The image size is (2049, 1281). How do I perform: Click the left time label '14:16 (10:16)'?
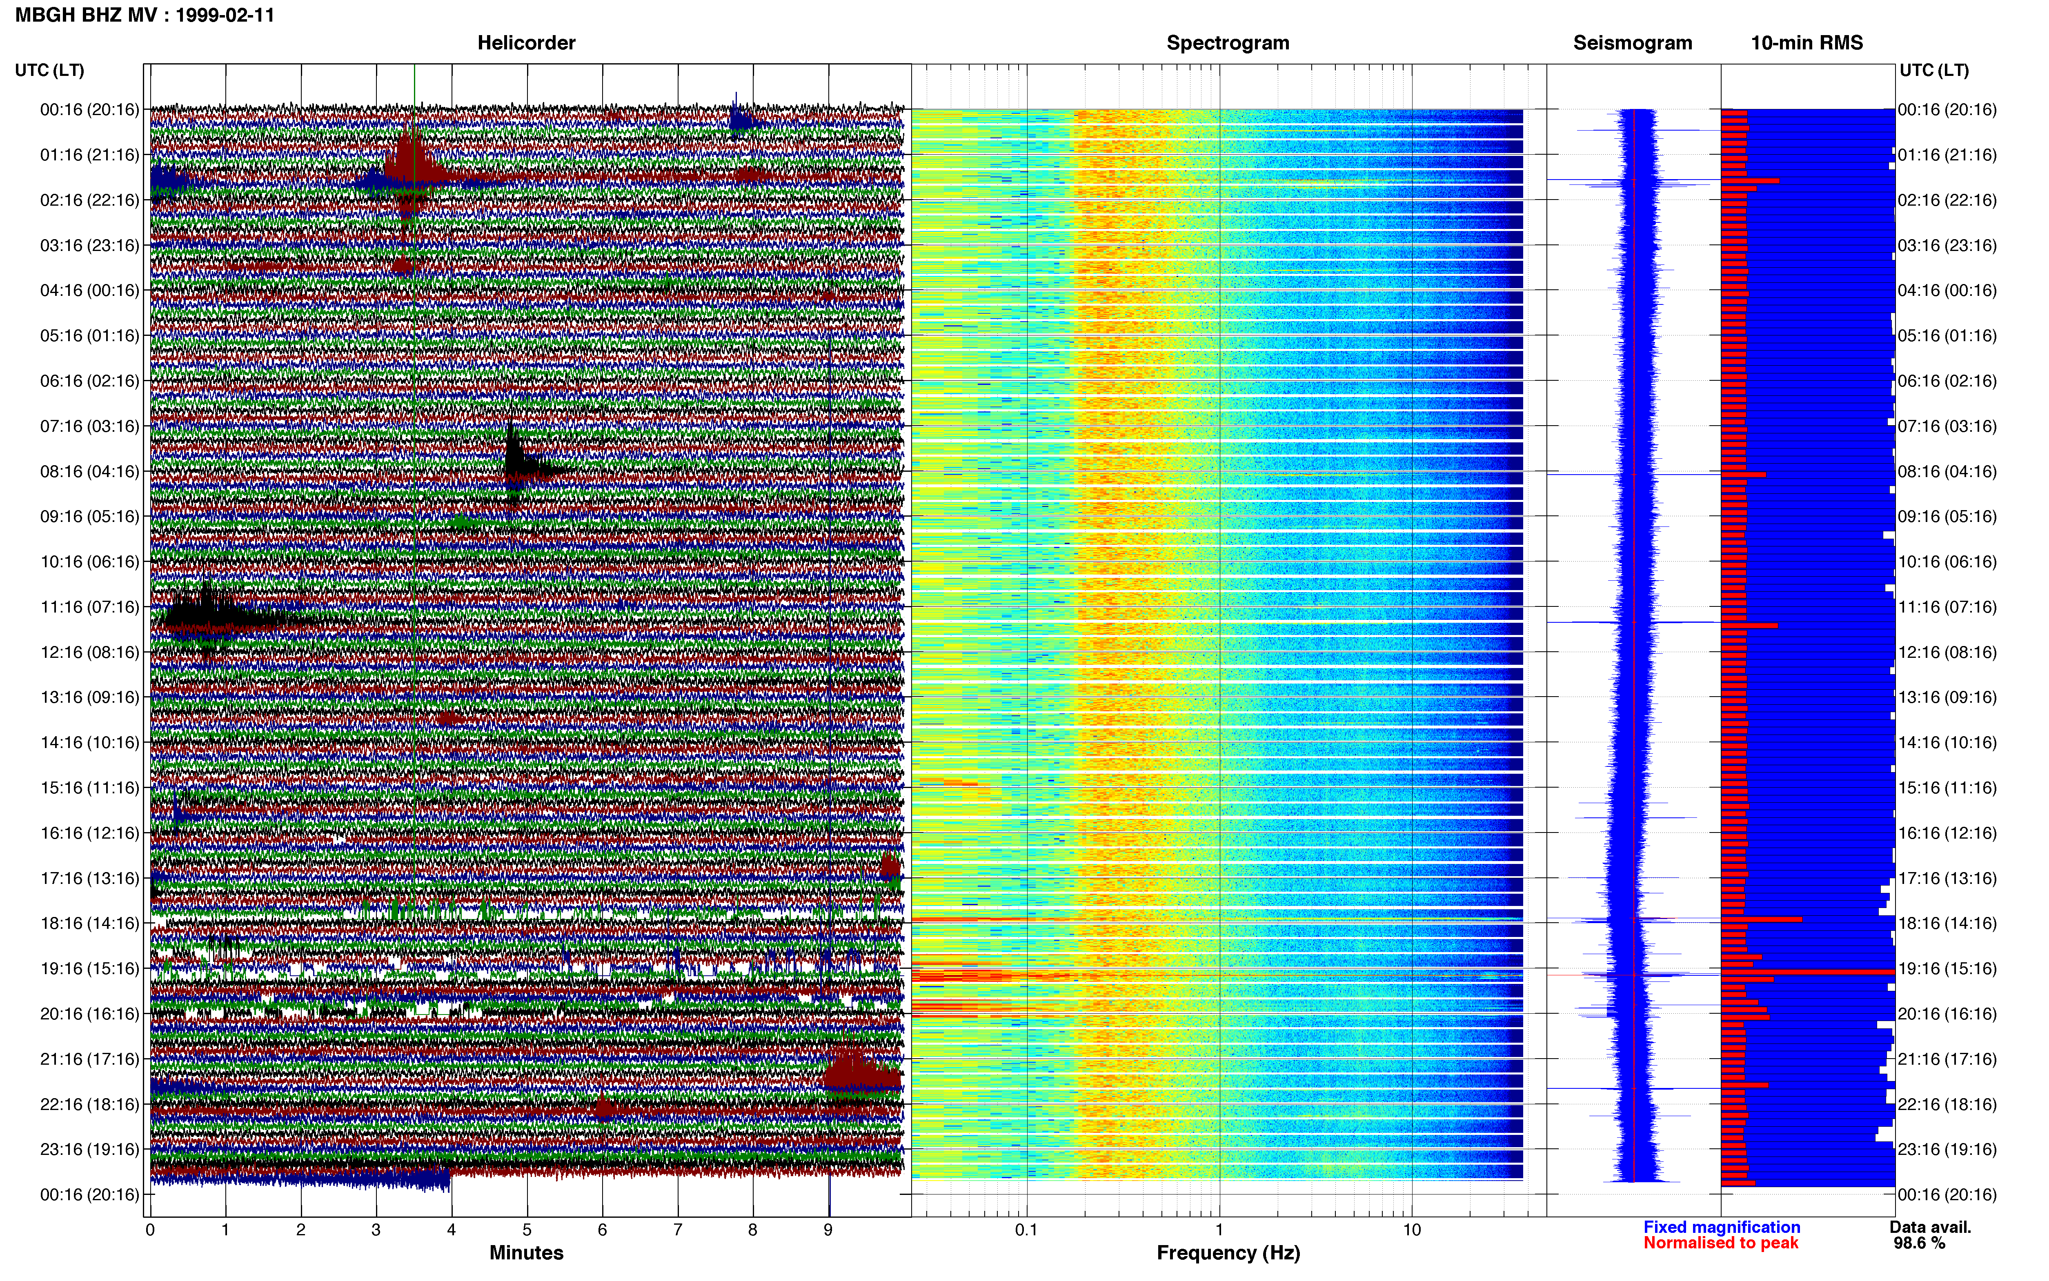click(x=90, y=743)
